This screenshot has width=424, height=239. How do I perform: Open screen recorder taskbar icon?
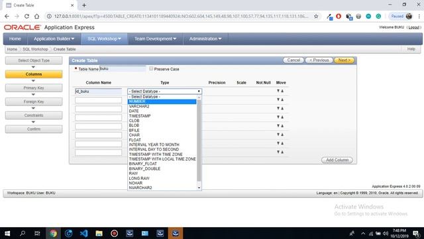point(114,233)
